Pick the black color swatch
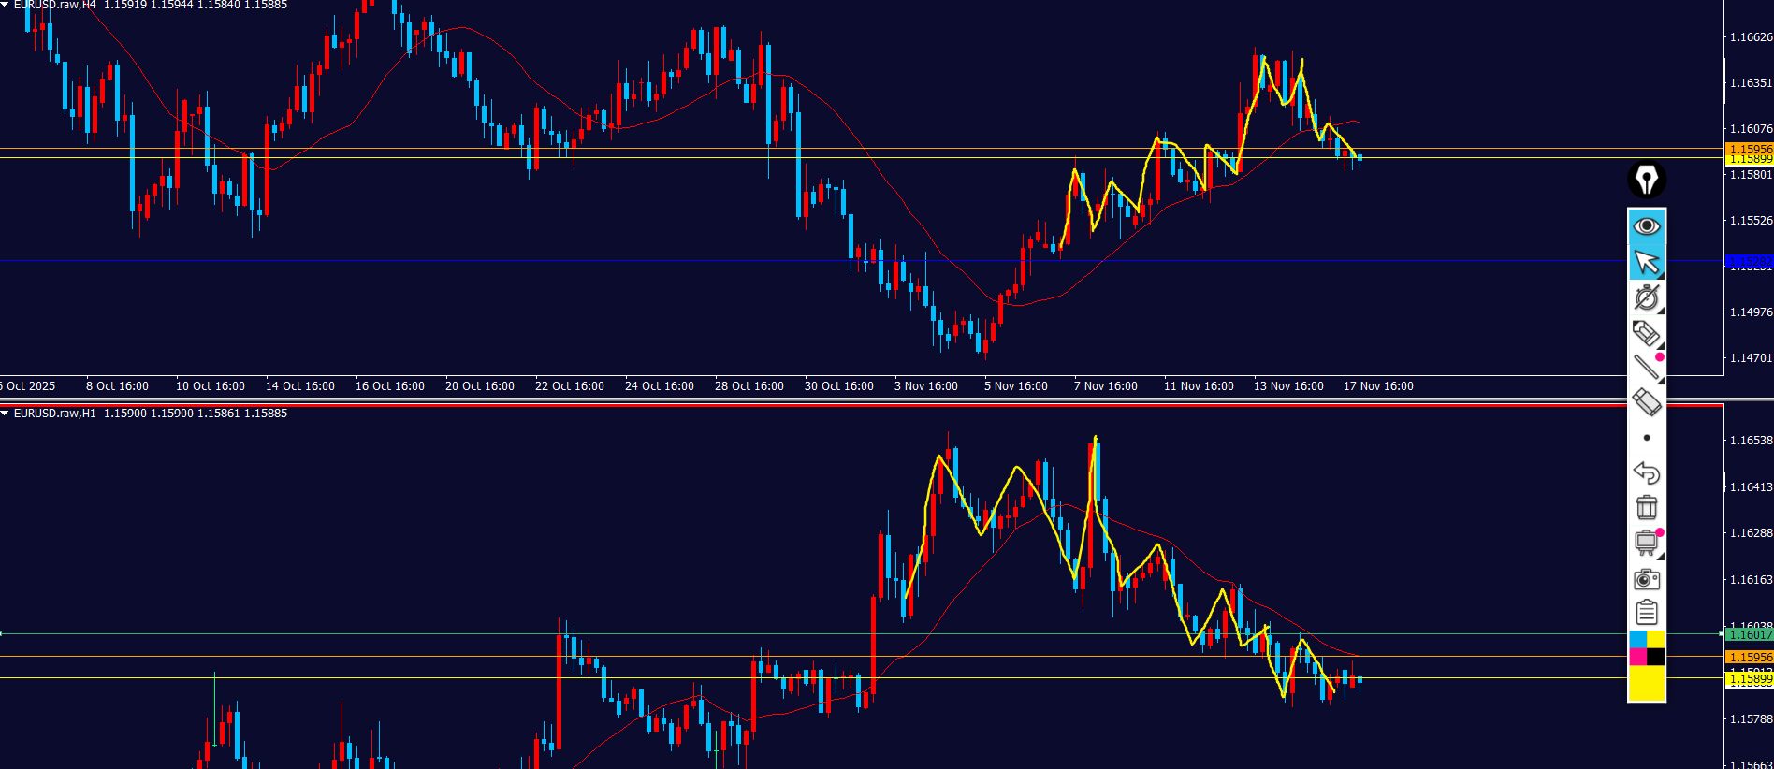This screenshot has height=769, width=1774. click(1655, 657)
